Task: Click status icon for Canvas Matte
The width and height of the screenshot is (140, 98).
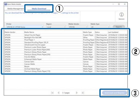Action: point(96,64)
